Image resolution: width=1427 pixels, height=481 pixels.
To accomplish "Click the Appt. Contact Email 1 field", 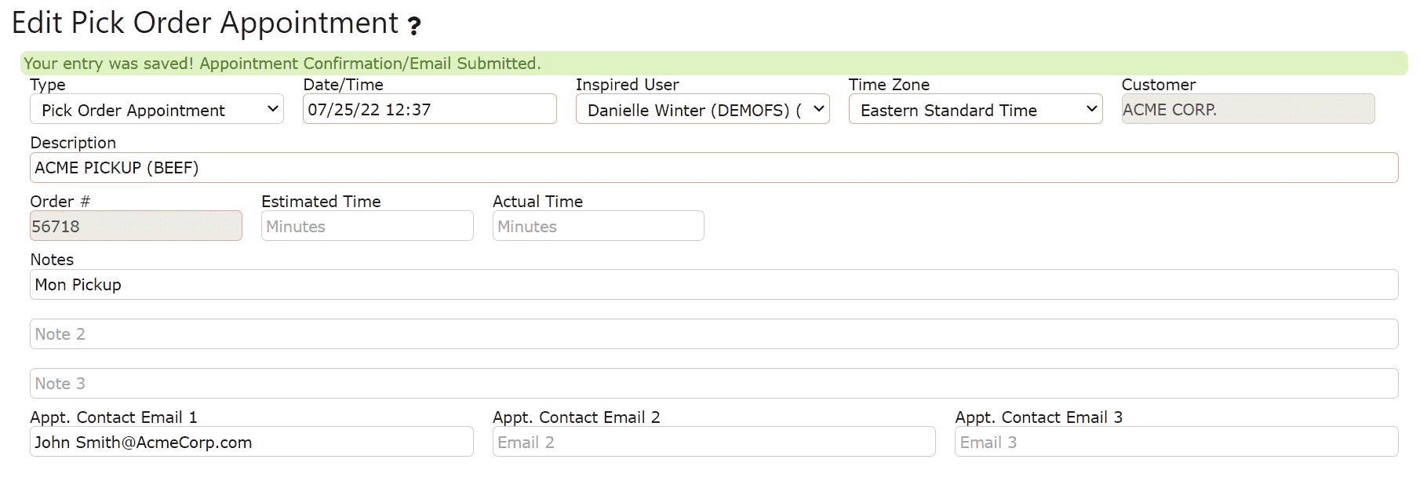I will coord(251,443).
